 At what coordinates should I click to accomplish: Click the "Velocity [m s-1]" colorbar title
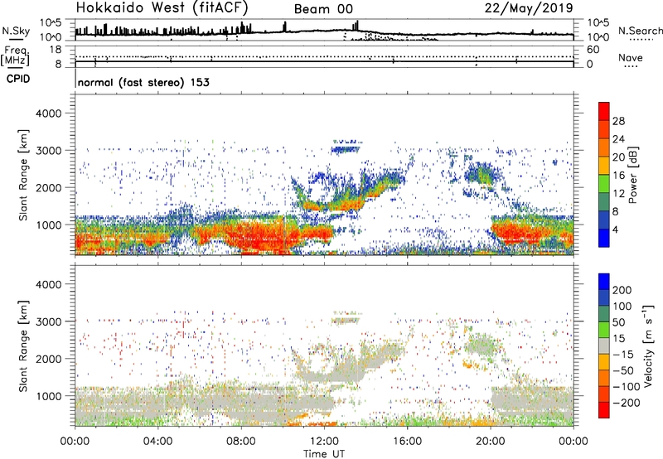pos(648,346)
